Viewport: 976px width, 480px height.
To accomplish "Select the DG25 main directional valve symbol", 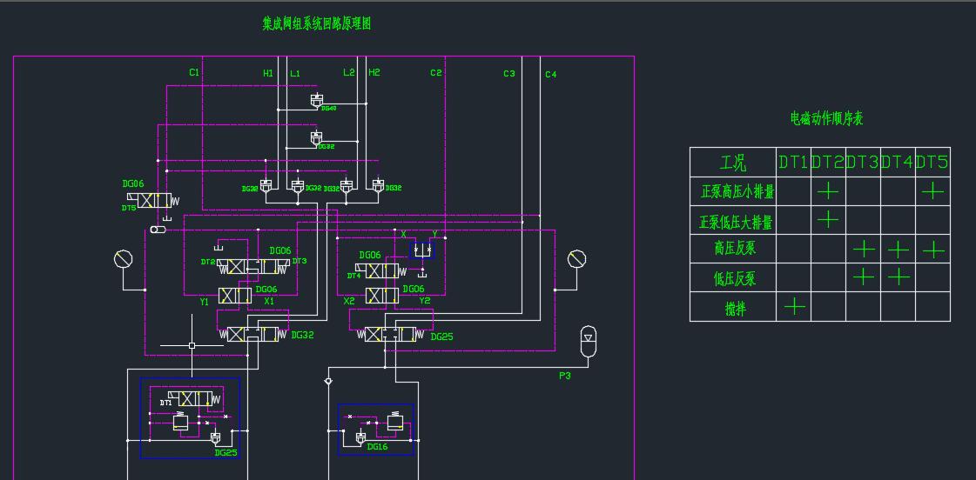I will 391,334.
